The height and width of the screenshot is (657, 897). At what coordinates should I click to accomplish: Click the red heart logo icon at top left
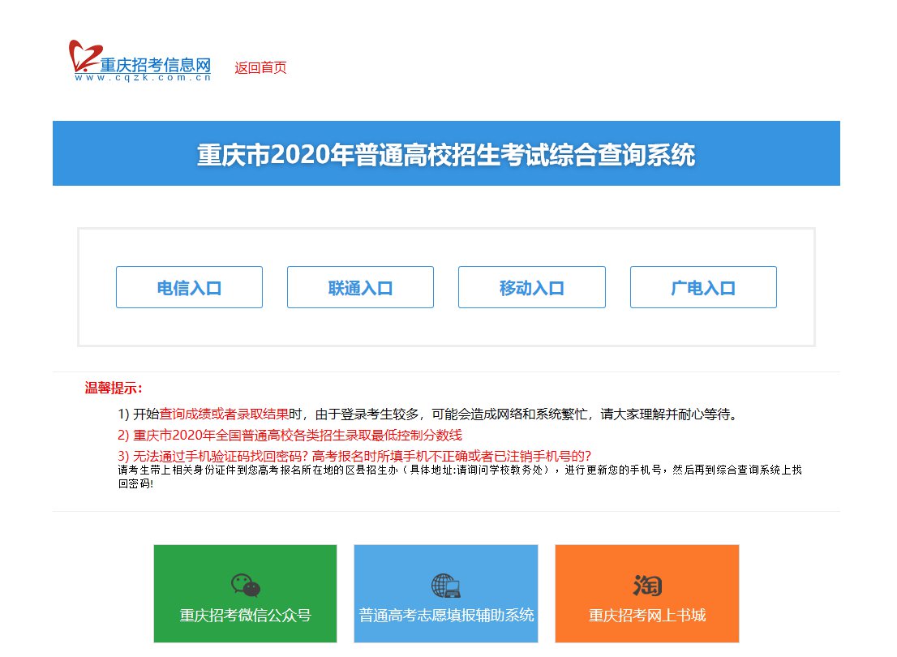[81, 55]
